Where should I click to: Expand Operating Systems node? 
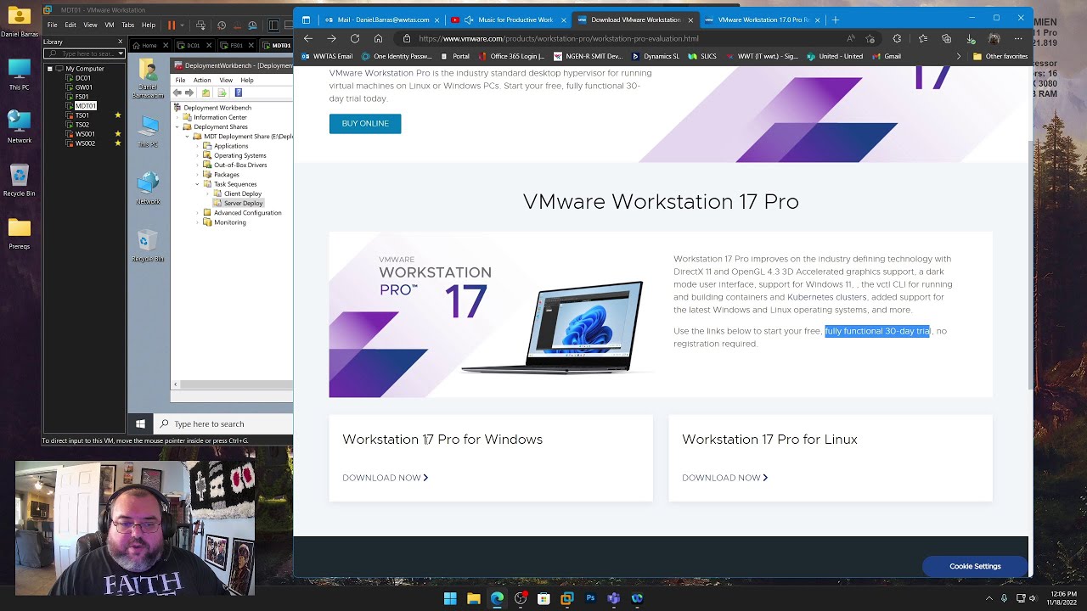click(x=198, y=155)
